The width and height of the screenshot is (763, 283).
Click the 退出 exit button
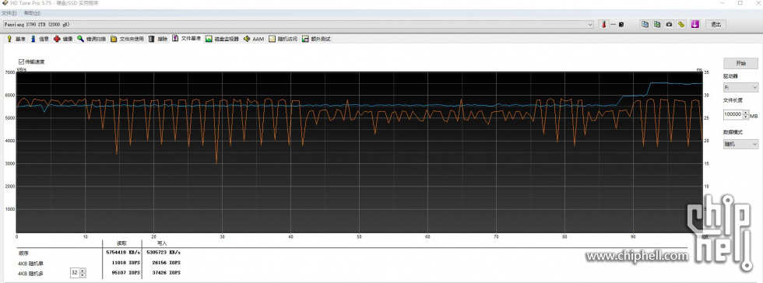click(716, 24)
